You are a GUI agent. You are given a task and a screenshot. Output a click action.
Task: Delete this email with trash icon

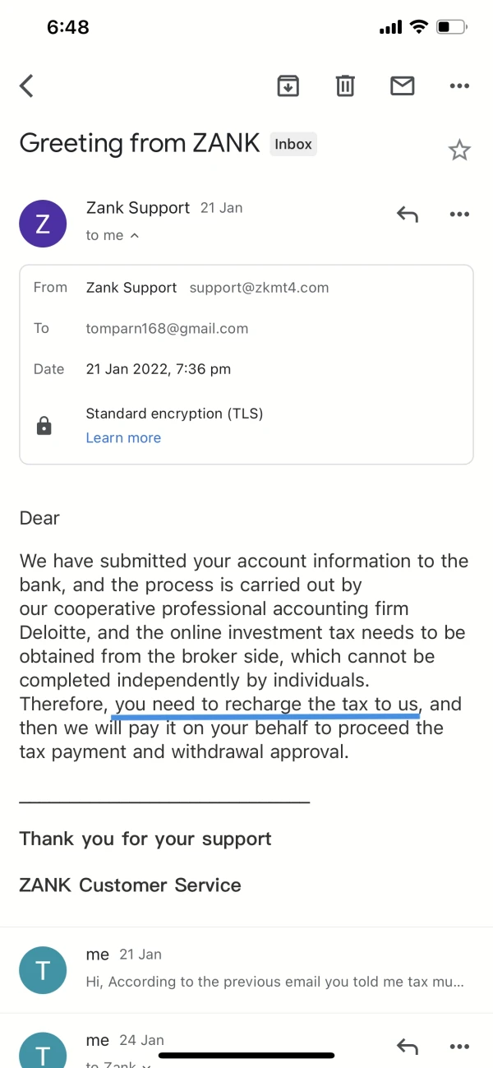pyautogui.click(x=345, y=86)
